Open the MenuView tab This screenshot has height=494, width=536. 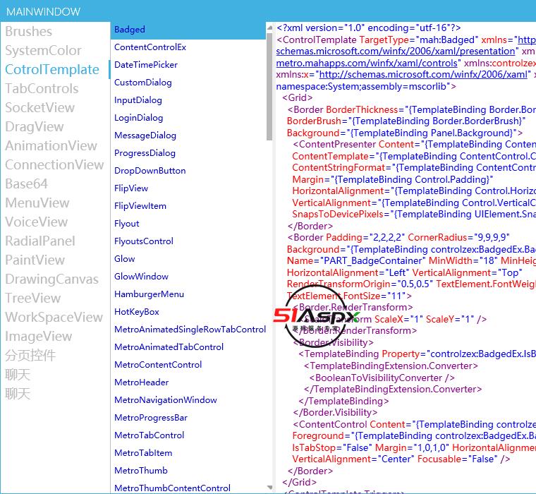click(37, 203)
